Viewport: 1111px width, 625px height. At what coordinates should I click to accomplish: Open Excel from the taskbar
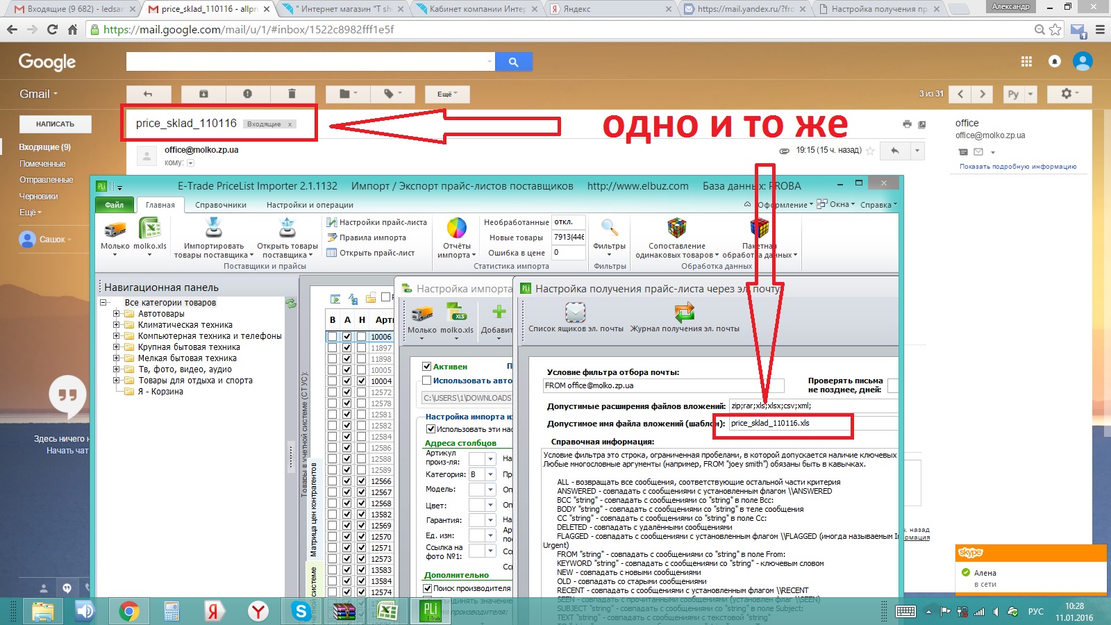point(387,611)
